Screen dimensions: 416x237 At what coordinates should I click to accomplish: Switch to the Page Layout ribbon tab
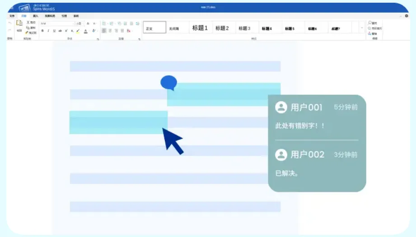[50, 16]
